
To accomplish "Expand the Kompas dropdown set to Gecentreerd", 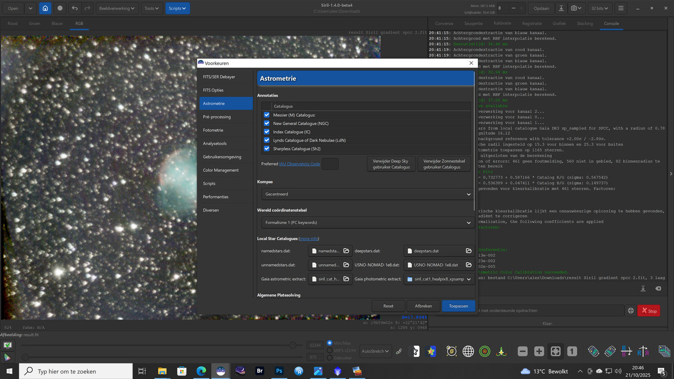I will [368, 194].
